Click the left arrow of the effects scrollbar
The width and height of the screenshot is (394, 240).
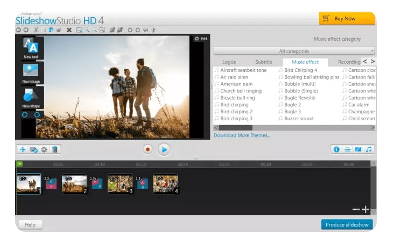[x=216, y=128]
